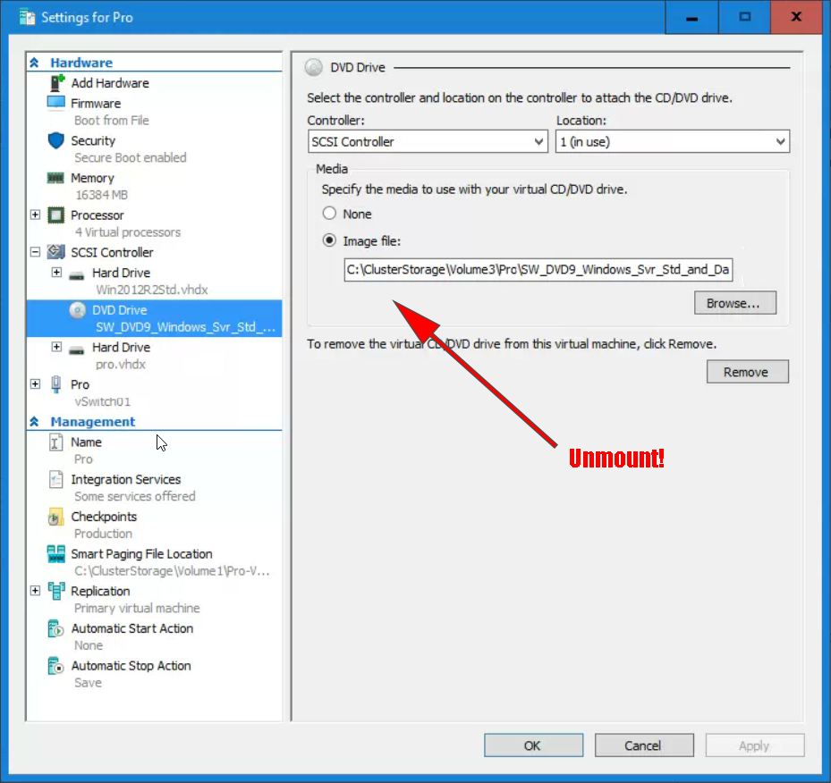Maximize the Settings for Pro window
Image resolution: width=831 pixels, height=783 pixels.
pos(744,17)
